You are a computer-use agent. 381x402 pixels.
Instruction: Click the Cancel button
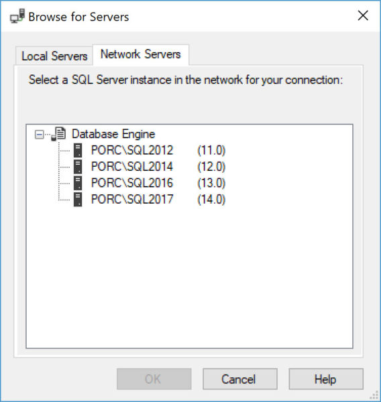click(x=240, y=379)
